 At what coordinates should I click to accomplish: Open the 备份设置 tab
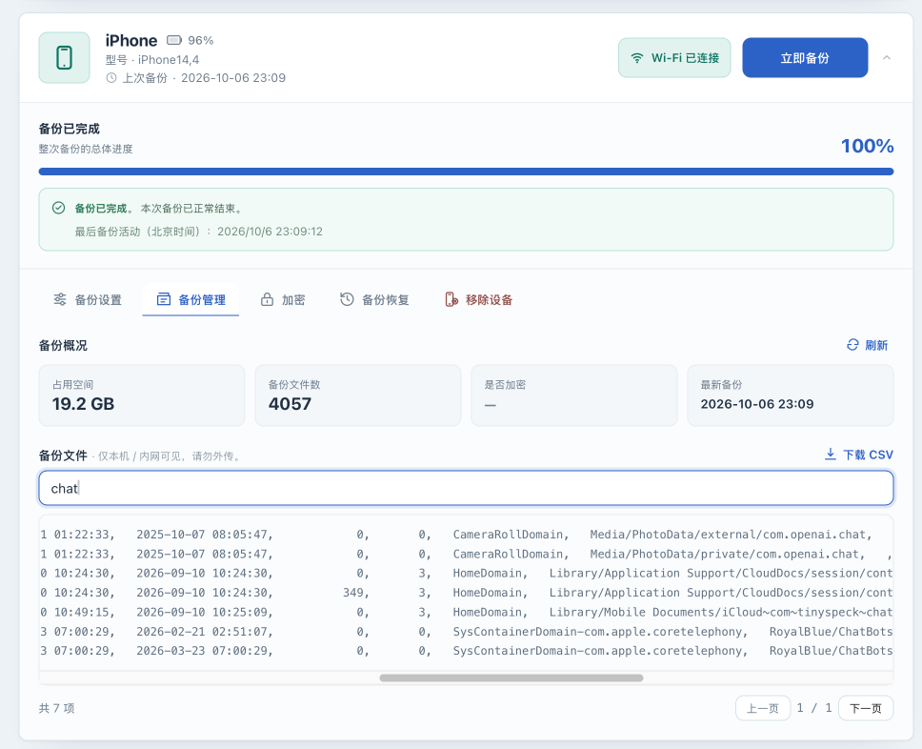tap(88, 299)
